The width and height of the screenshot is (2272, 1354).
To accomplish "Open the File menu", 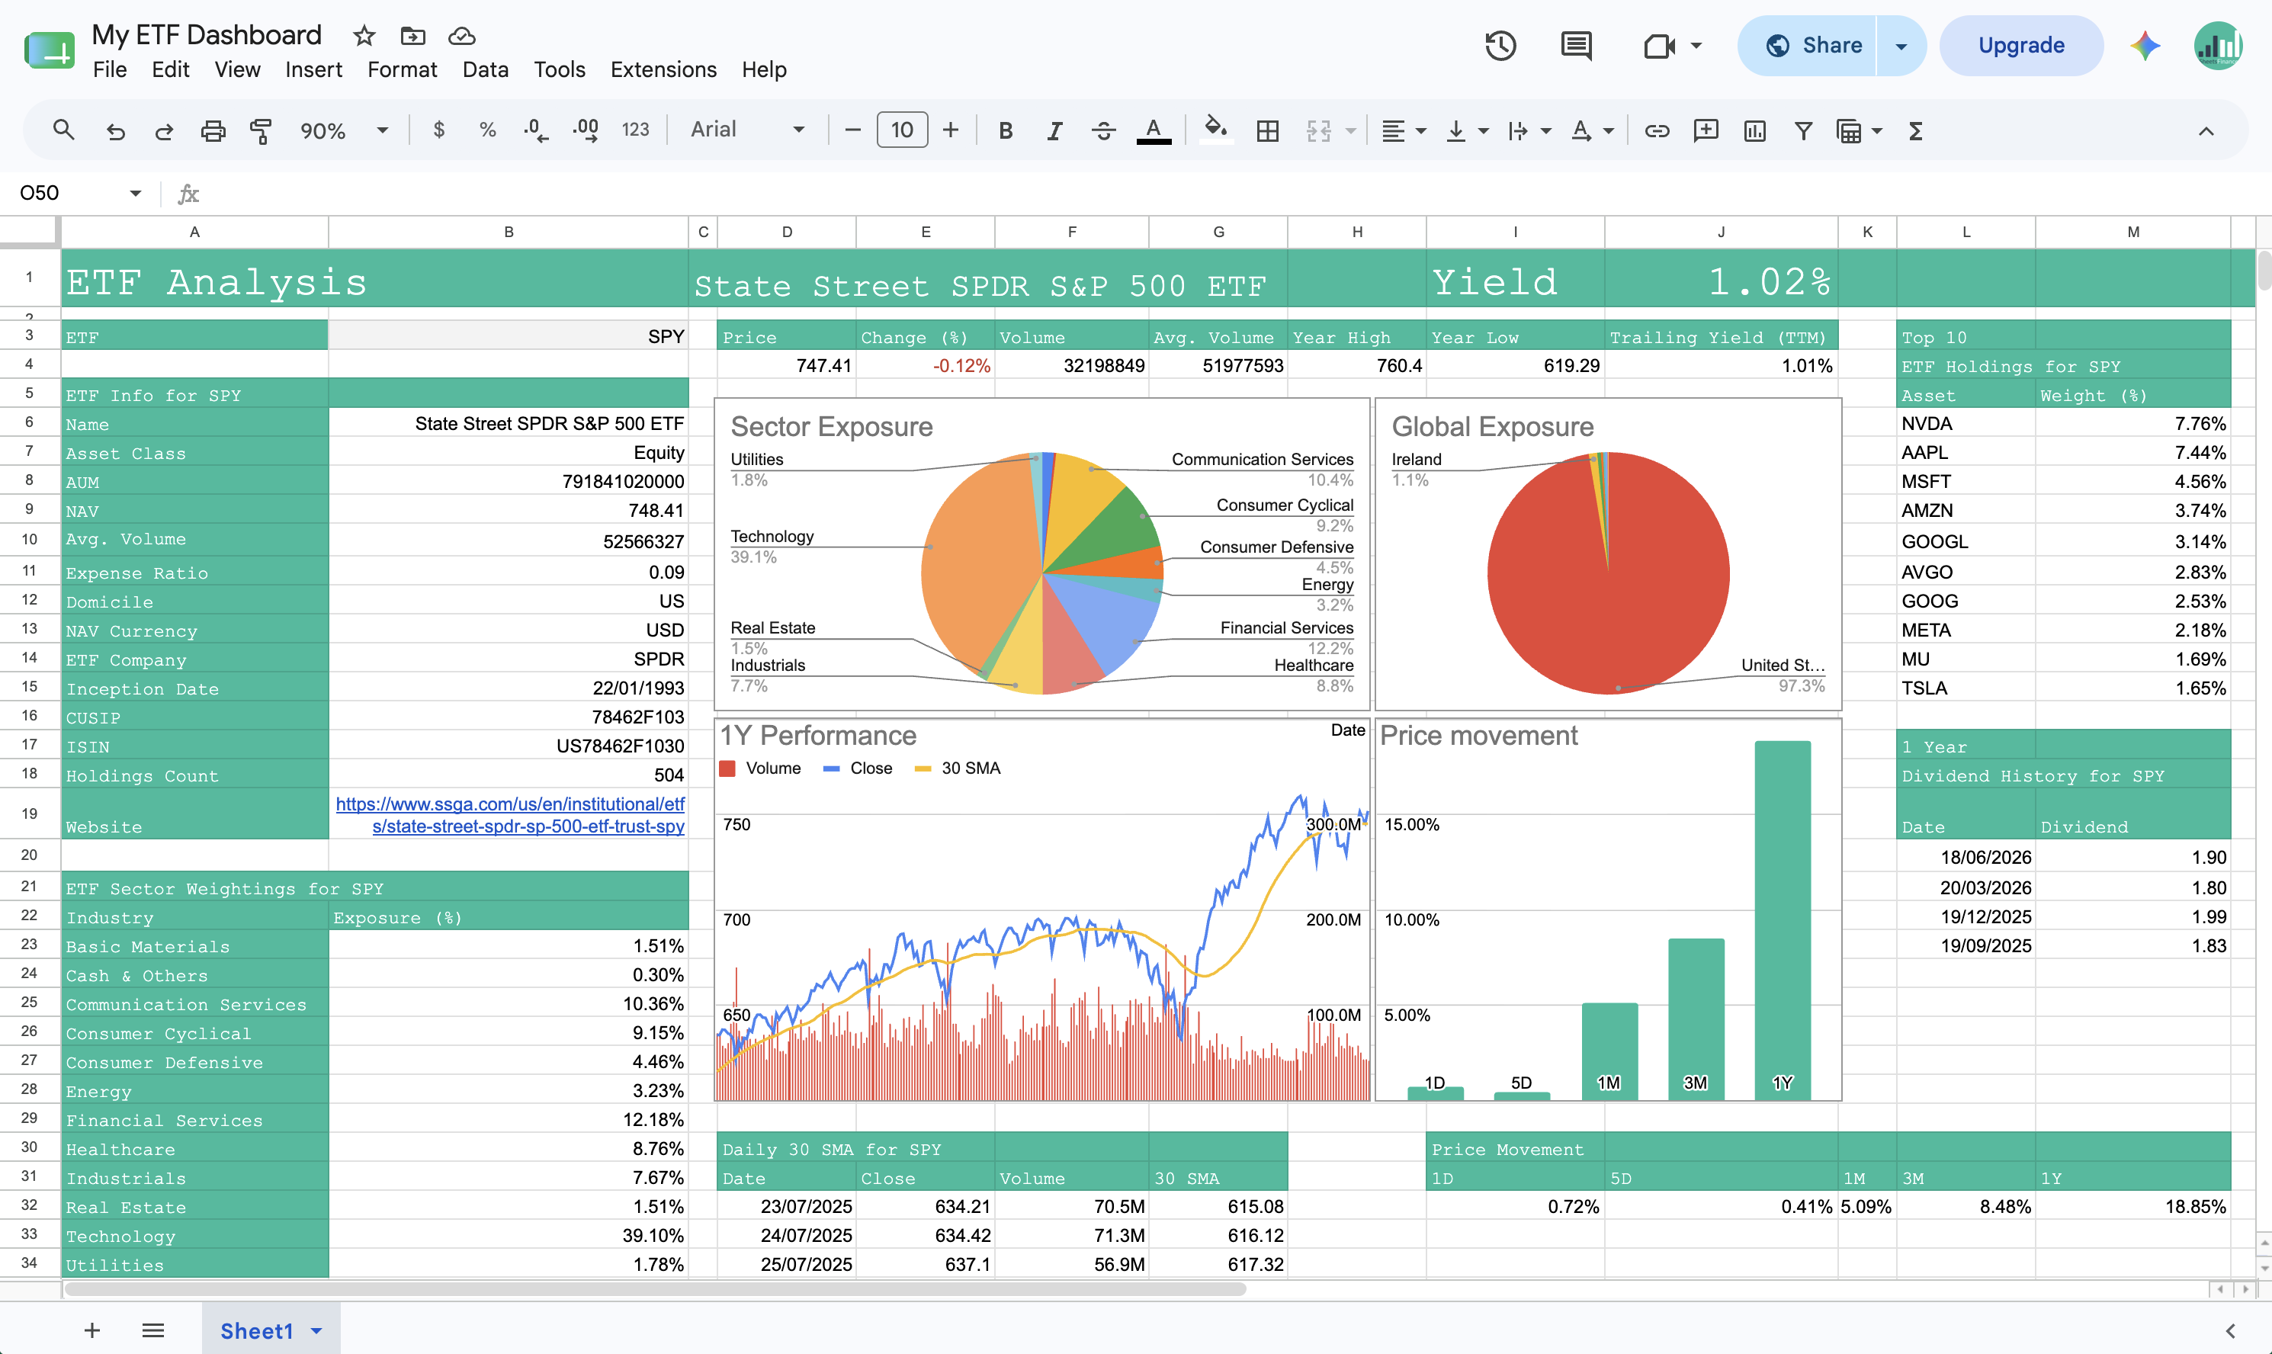I will (x=110, y=69).
